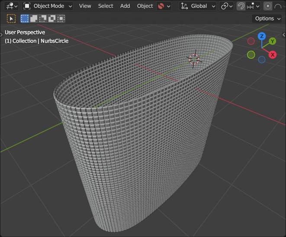Choose Intersect Selection mode
The width and height of the screenshot is (286, 237).
(x=61, y=19)
